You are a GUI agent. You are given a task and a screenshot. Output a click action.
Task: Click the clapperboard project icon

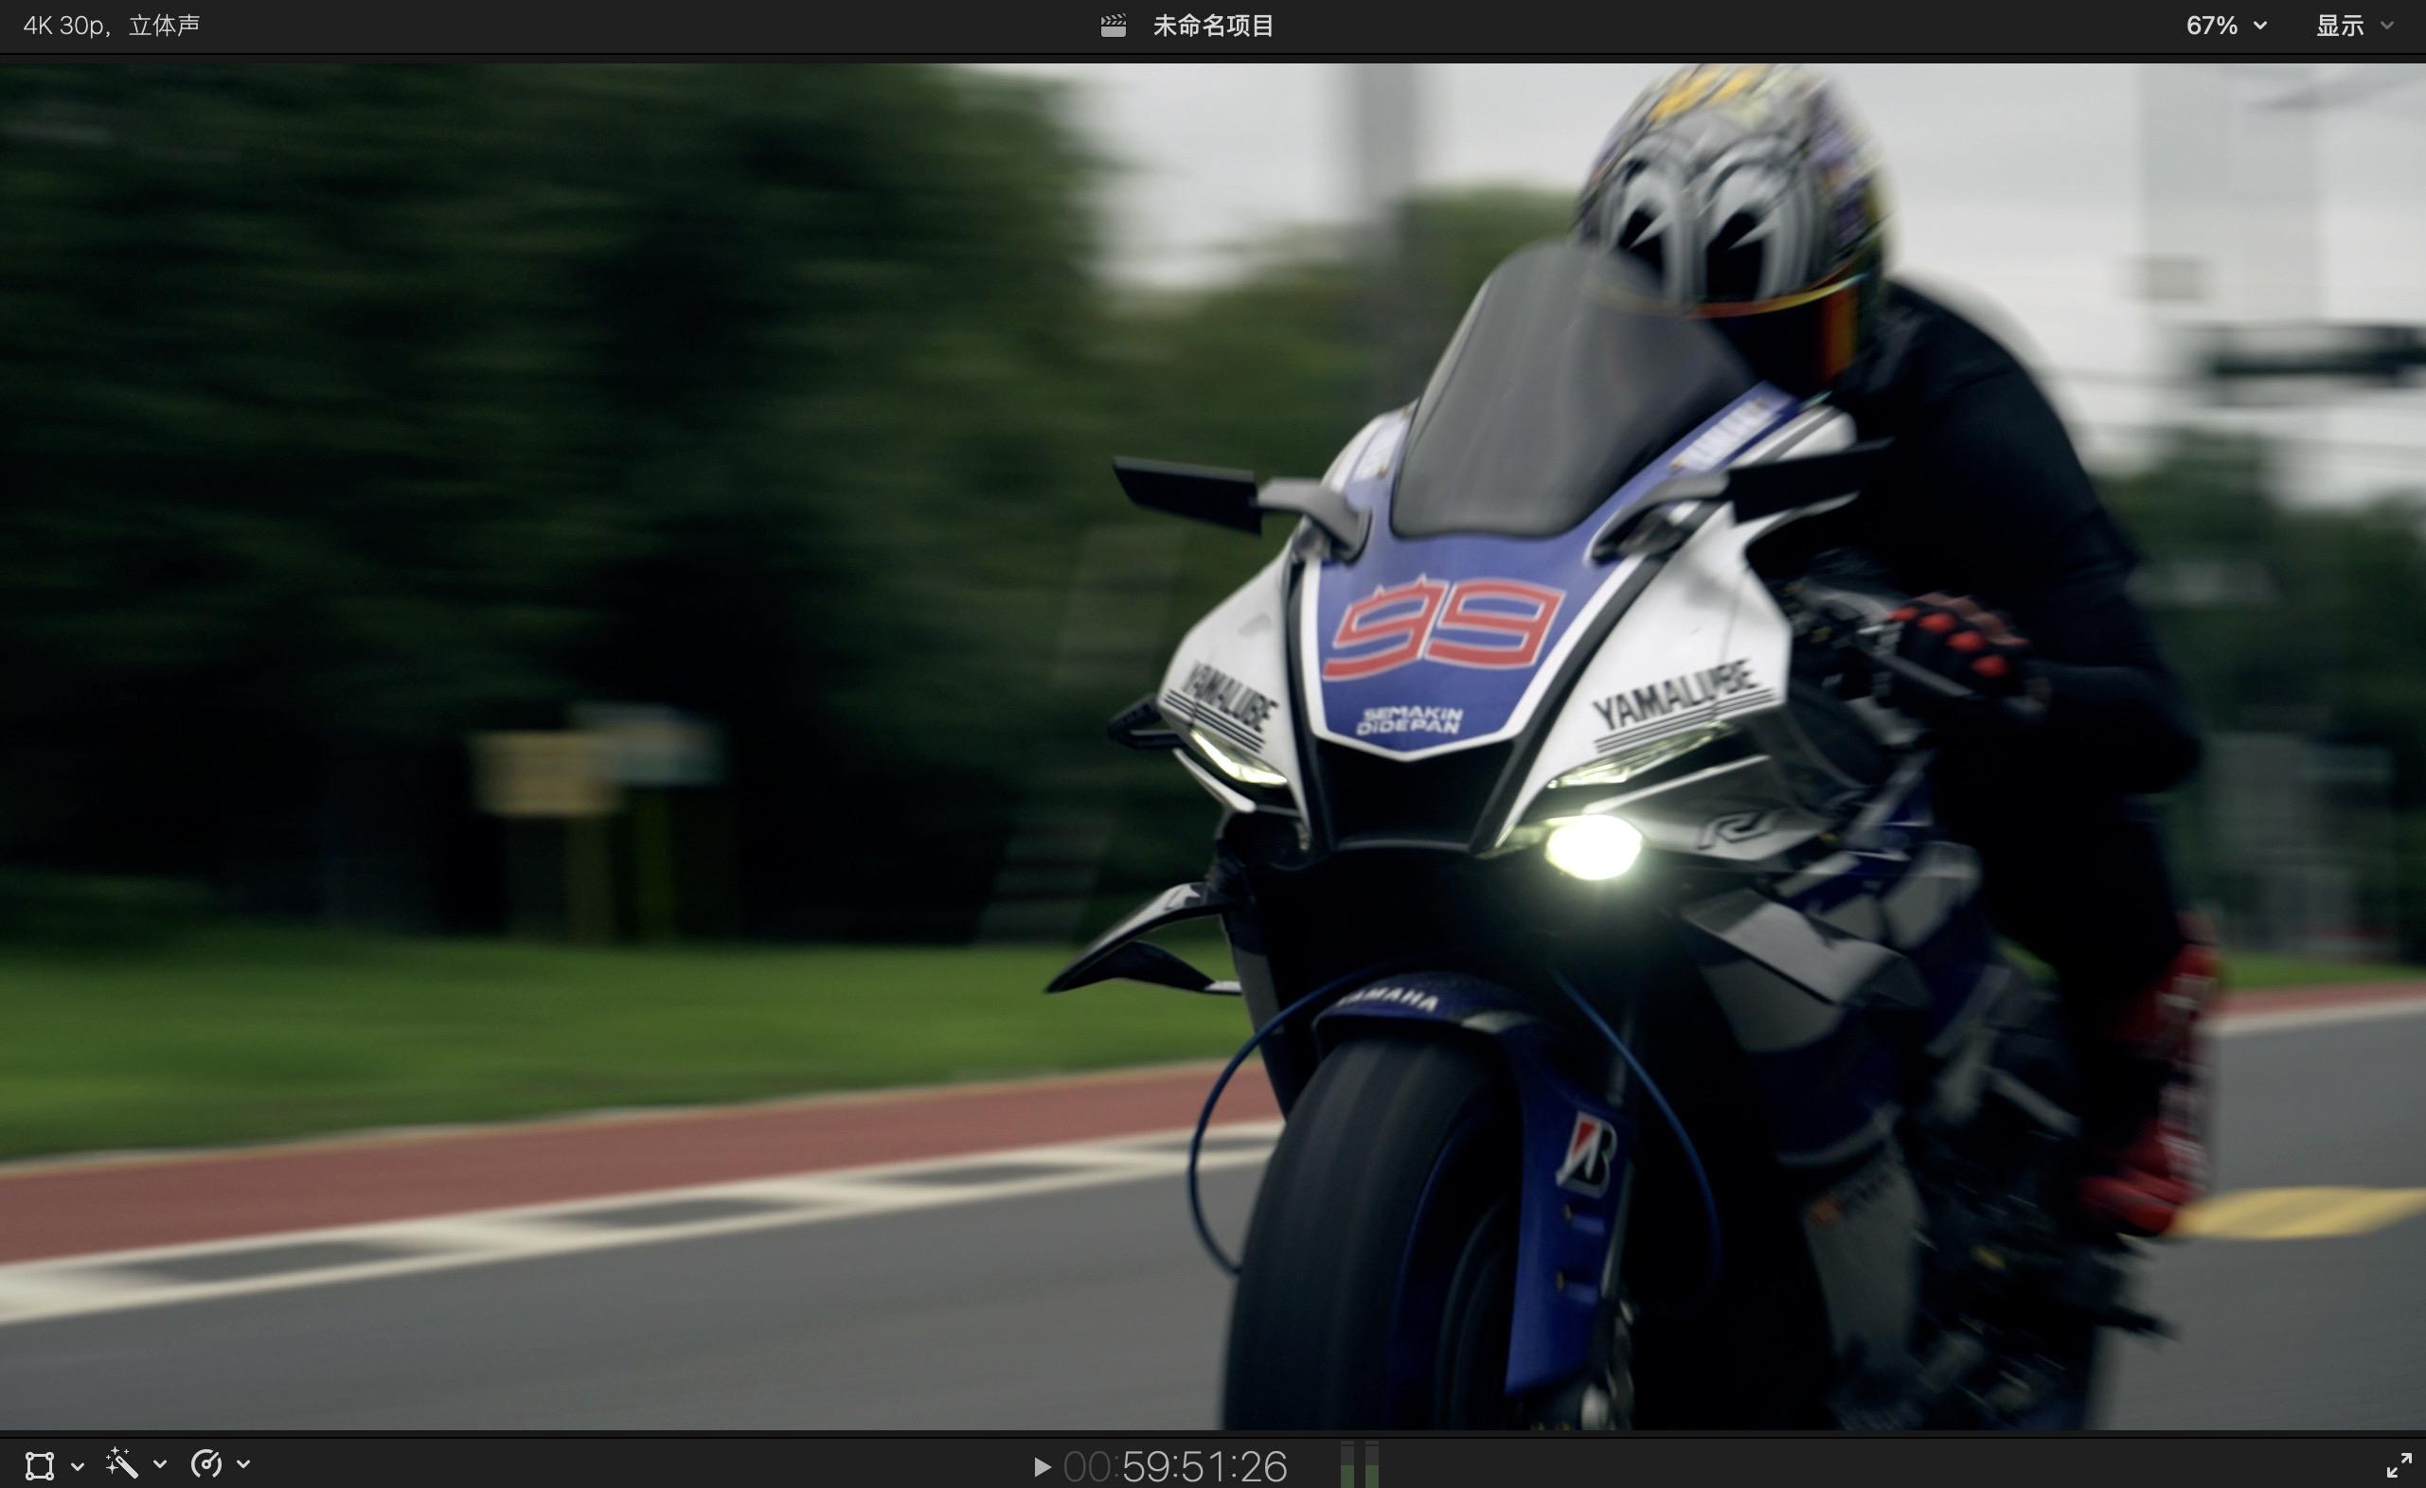pos(1114,26)
